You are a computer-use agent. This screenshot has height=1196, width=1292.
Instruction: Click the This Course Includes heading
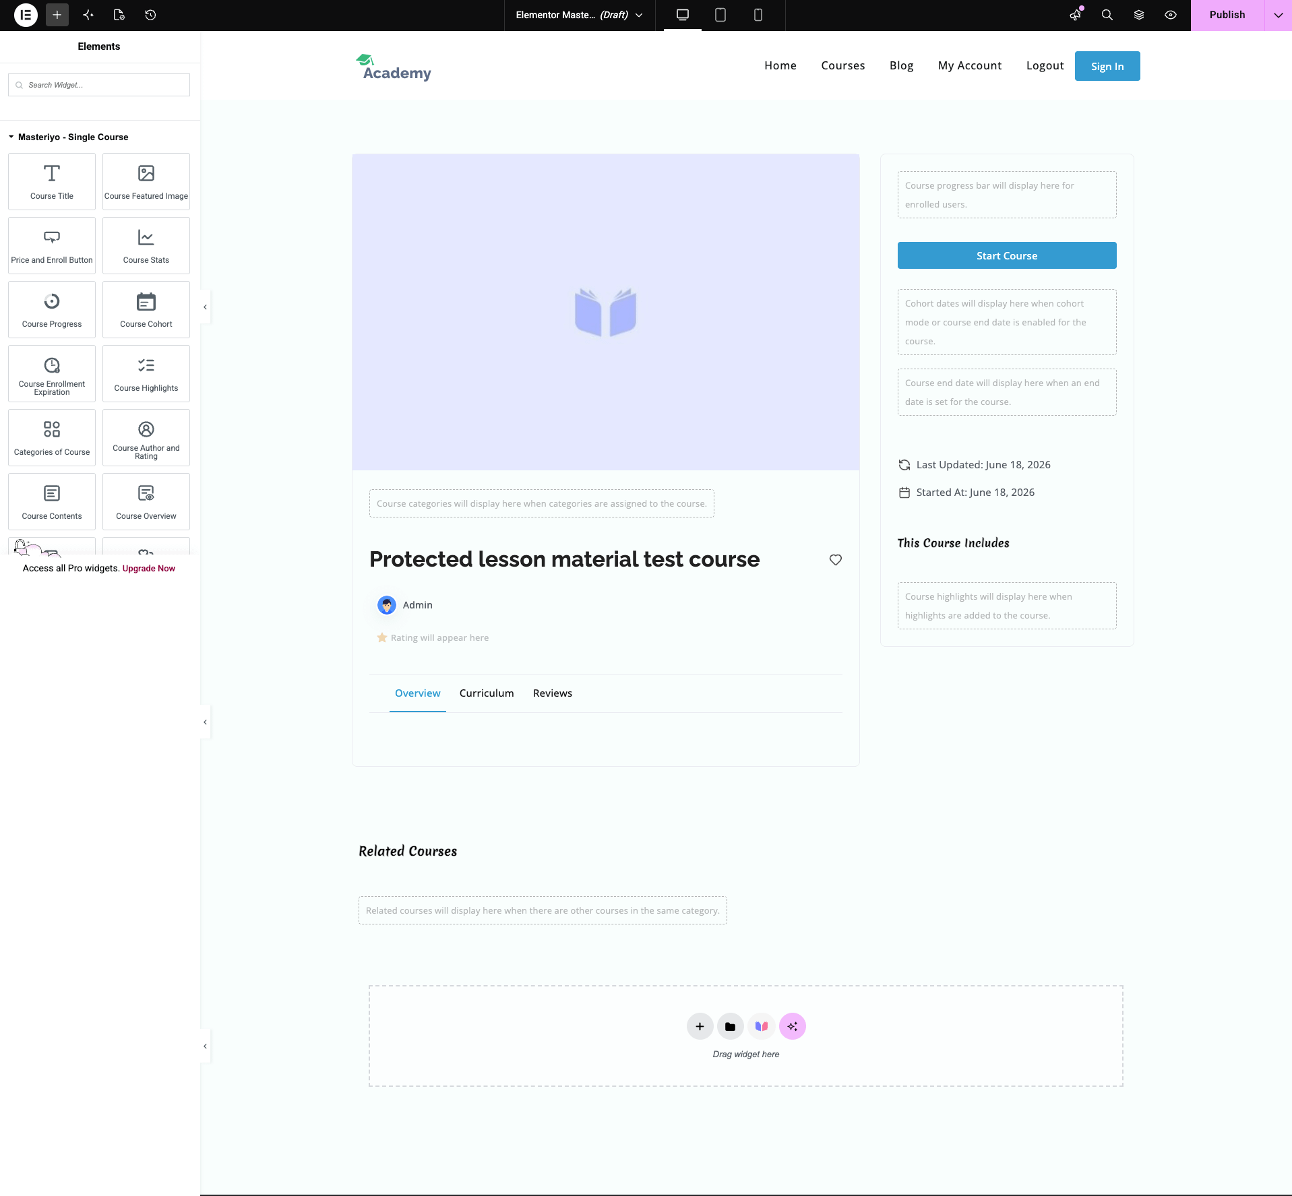point(953,543)
